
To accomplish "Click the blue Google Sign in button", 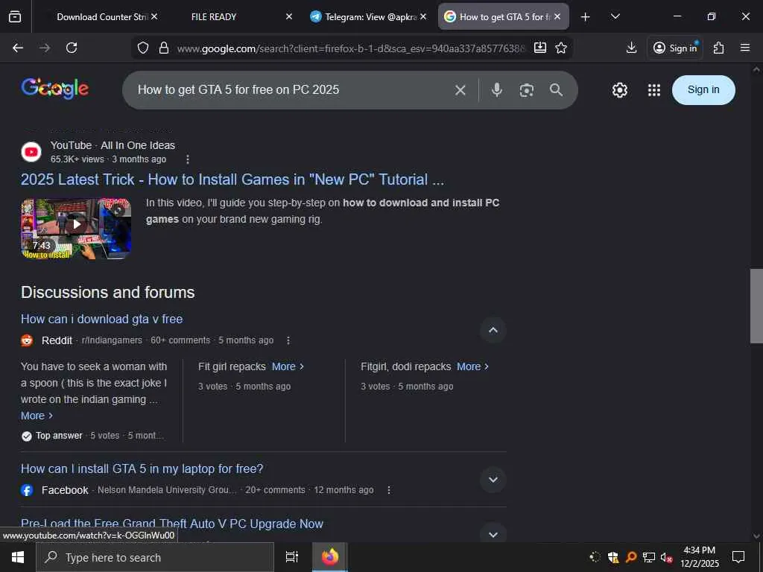I will click(x=703, y=90).
